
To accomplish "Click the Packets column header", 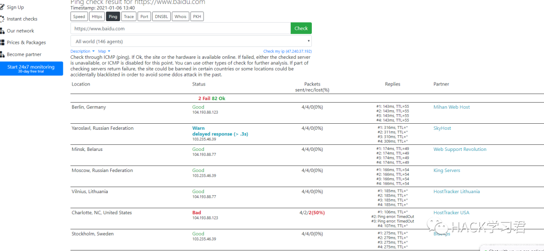I will pos(312,84).
